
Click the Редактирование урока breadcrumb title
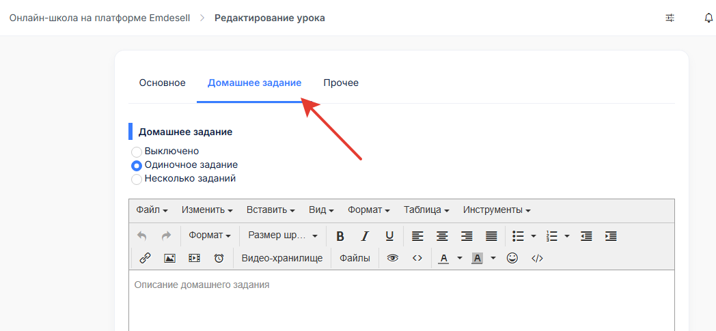pos(270,18)
